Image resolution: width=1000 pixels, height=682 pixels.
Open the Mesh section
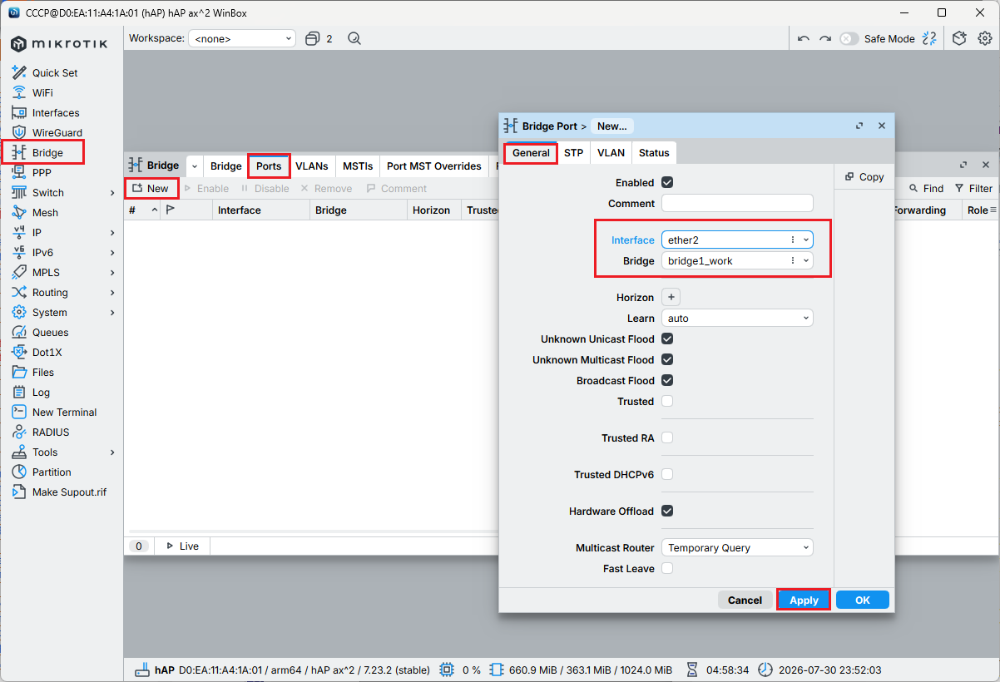click(x=45, y=212)
